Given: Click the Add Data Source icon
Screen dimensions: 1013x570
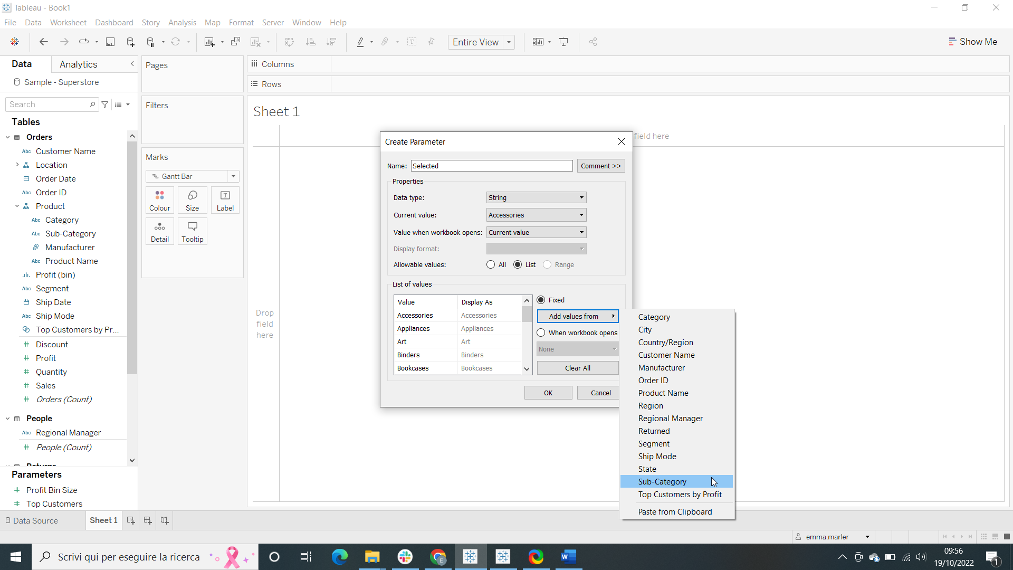Looking at the screenshot, I should point(130,42).
